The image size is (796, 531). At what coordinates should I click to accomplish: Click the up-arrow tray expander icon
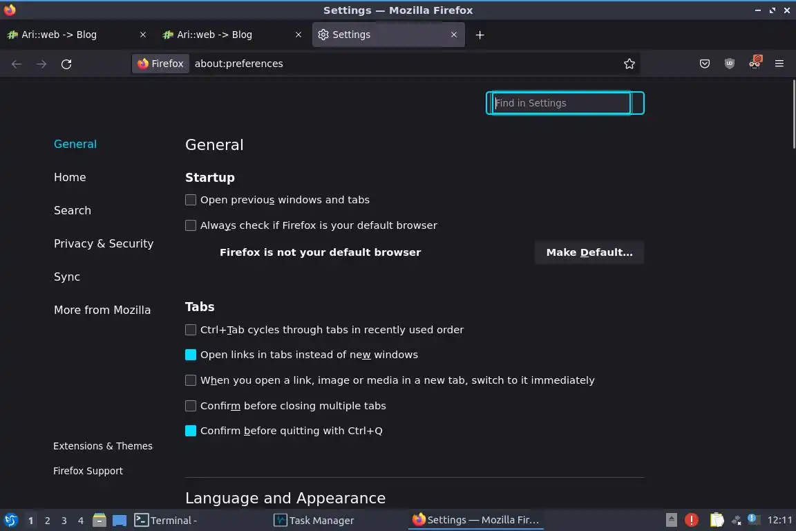point(671,520)
